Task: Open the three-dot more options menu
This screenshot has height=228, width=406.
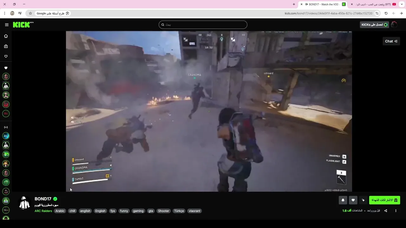Action: coord(396,211)
